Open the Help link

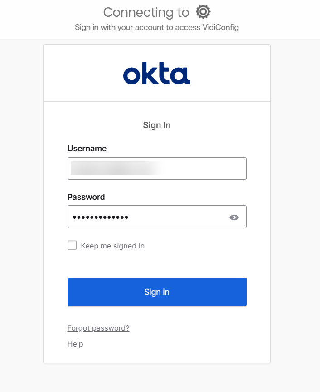75,344
